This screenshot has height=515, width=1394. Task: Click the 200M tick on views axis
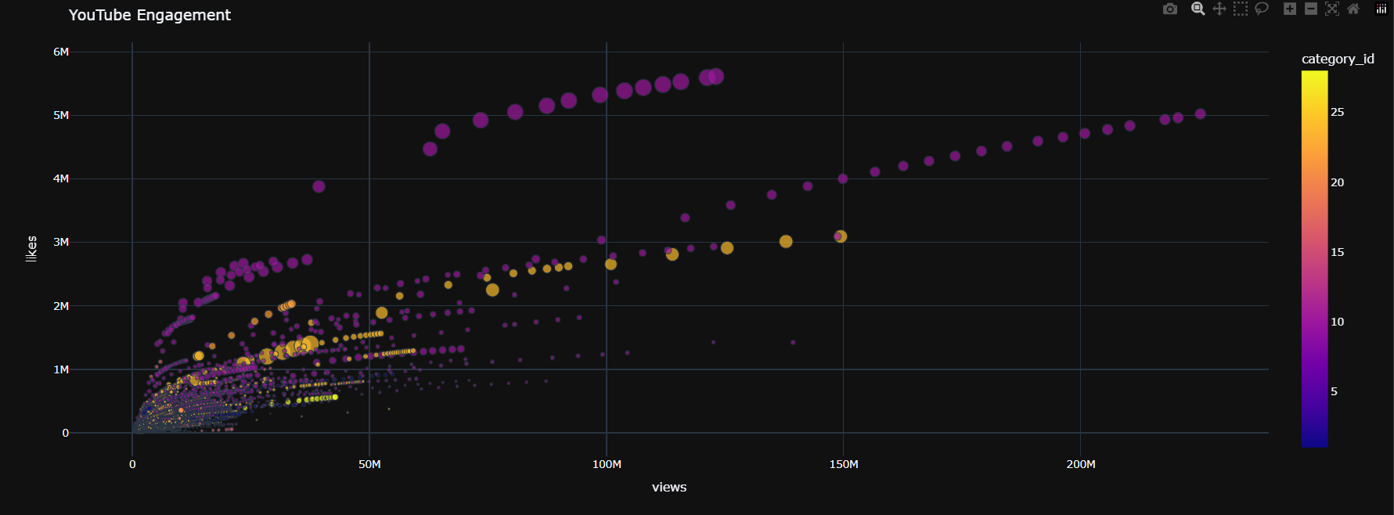1081,464
